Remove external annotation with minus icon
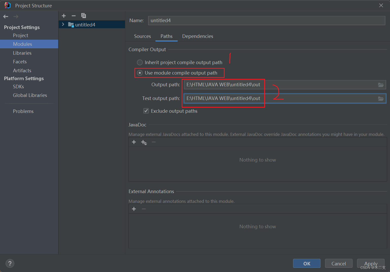Screen dimensions: 390x272 click(144, 209)
